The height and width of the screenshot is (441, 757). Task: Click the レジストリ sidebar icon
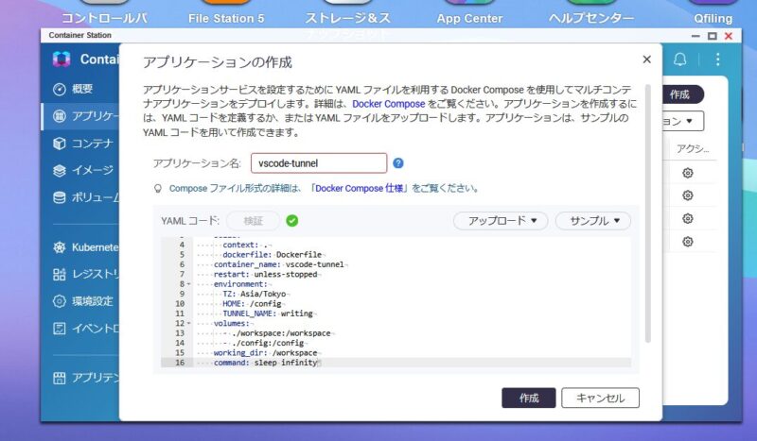click(x=59, y=274)
